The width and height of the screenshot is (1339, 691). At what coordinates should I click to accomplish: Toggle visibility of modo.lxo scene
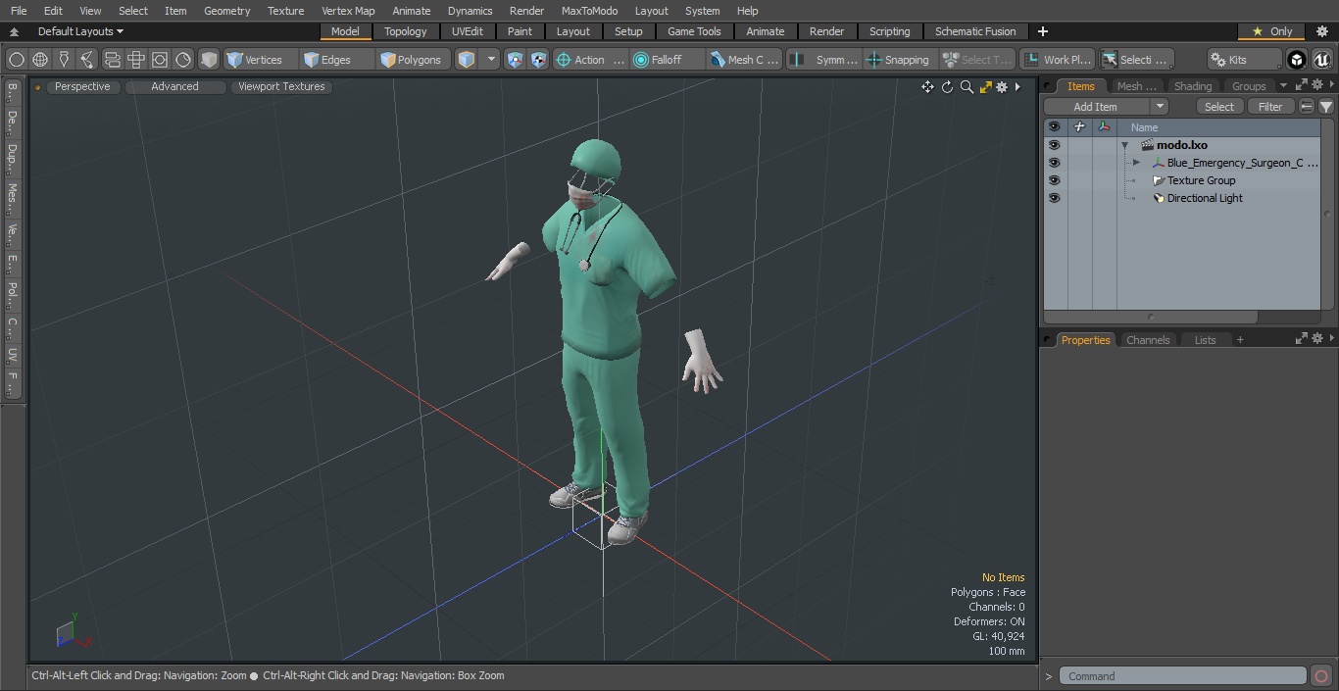(x=1054, y=145)
